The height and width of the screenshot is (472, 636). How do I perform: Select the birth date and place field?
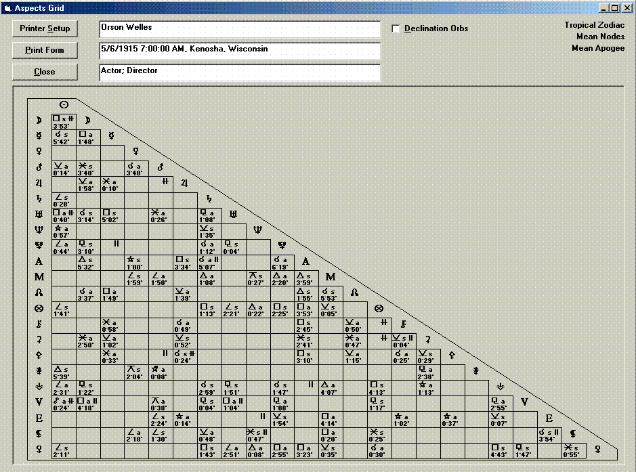click(x=240, y=51)
